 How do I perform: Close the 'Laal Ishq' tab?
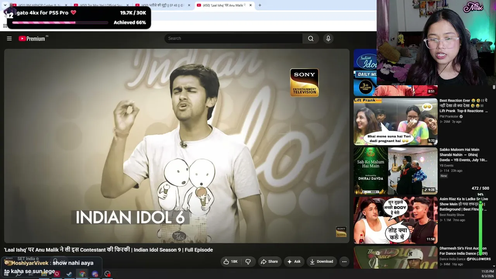pyautogui.click(x=251, y=5)
